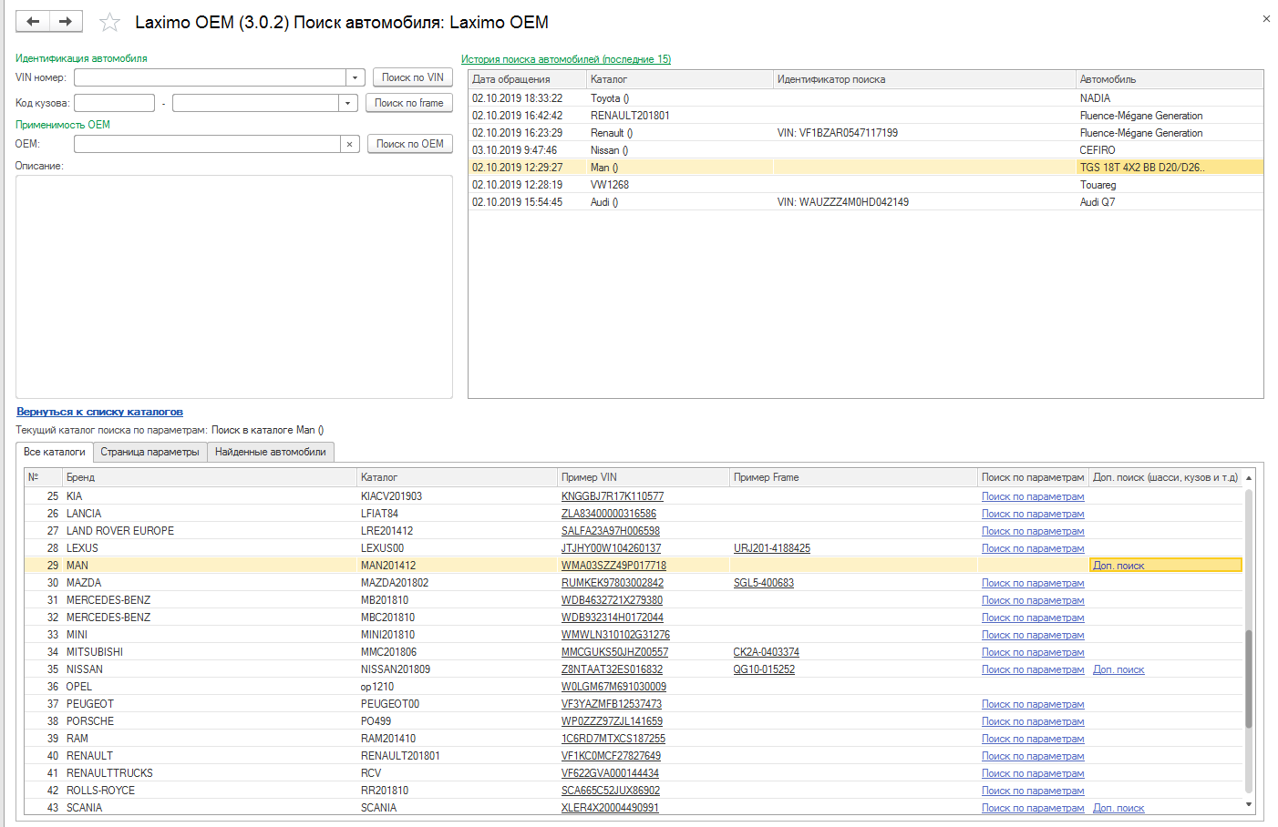Open MAZDA example frame SGL5-400683
Image resolution: width=1278 pixels, height=827 pixels.
(764, 583)
